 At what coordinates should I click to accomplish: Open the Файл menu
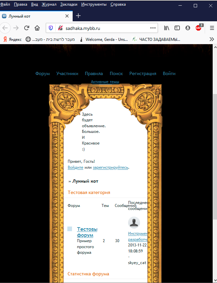tap(5, 4)
